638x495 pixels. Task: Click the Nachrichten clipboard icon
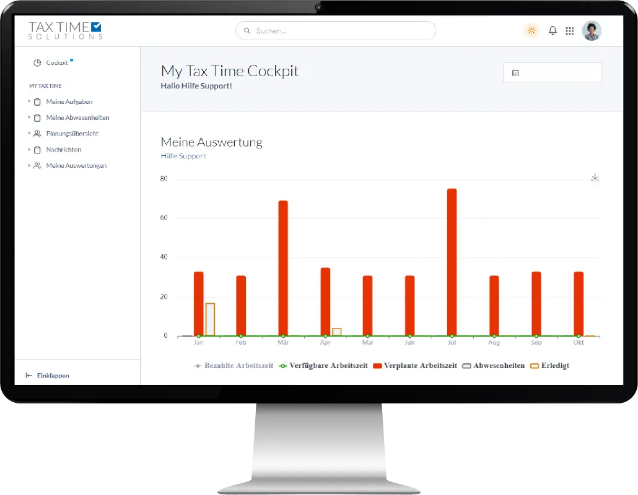pos(37,150)
